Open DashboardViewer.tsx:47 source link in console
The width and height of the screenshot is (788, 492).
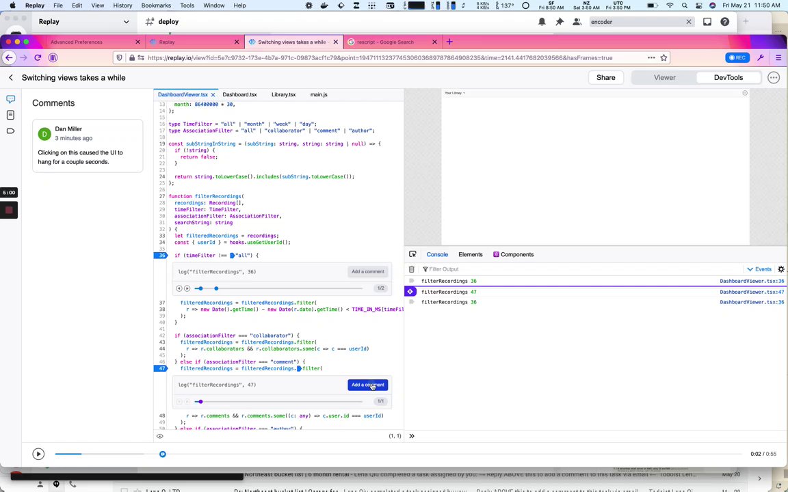pos(752,292)
